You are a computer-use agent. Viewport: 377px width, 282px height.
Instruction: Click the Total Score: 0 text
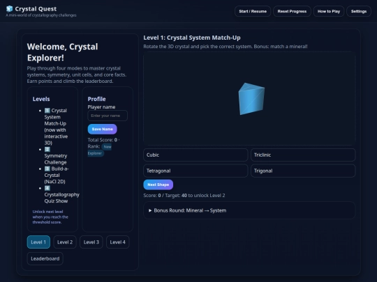click(103, 140)
